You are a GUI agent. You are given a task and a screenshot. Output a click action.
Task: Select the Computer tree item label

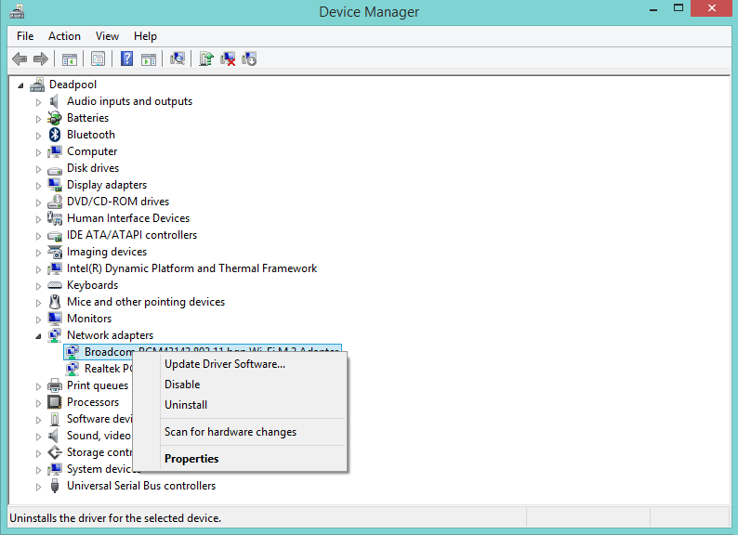[x=92, y=151]
